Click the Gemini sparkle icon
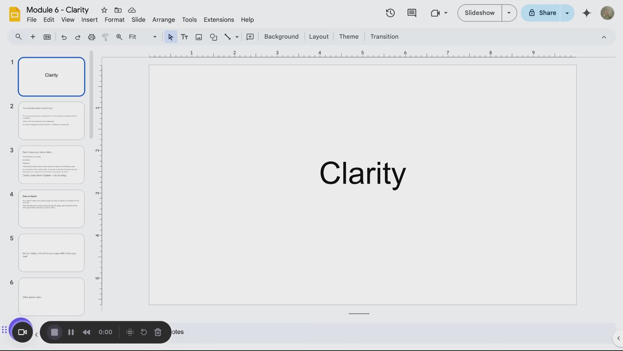 [x=586, y=13]
